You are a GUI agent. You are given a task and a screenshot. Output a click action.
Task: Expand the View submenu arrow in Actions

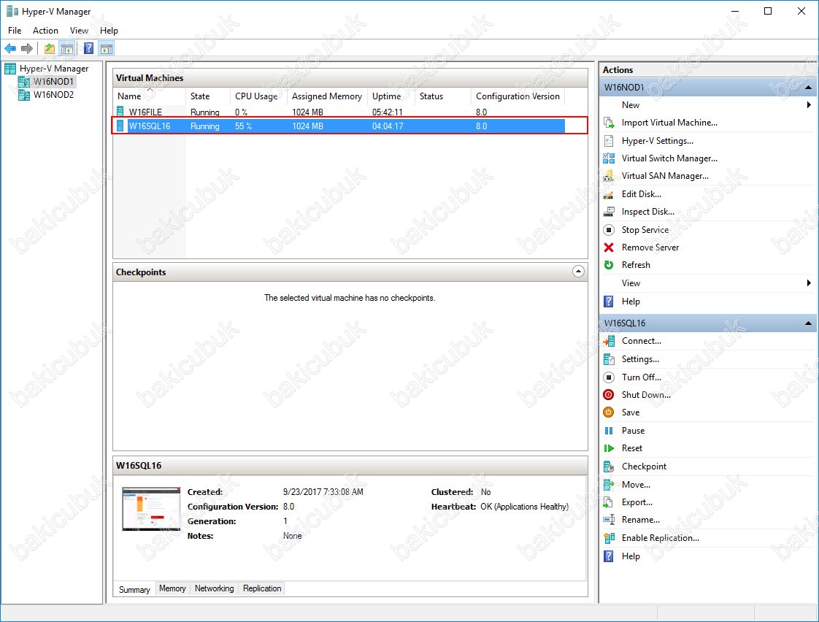pos(809,283)
